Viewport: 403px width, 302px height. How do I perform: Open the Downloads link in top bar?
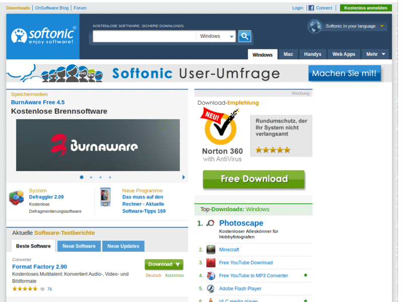click(18, 8)
